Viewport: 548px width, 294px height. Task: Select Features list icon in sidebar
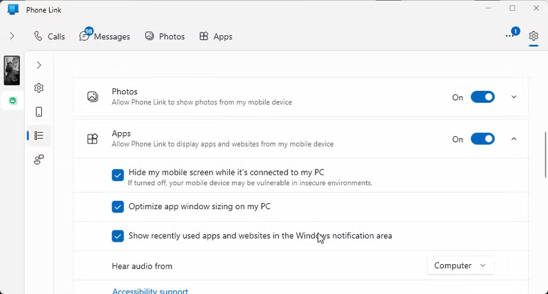39,135
